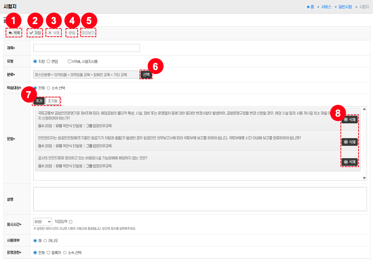The image size is (373, 260).
Task: Go to 홈 via breadcrumb home icon
Action: [x=310, y=7]
